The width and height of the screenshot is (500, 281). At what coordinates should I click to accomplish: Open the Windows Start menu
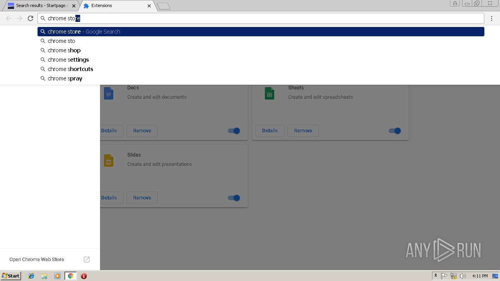[11, 276]
